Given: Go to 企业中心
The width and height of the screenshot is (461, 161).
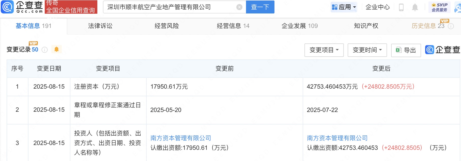Looking at the screenshot, I should pyautogui.click(x=377, y=7).
